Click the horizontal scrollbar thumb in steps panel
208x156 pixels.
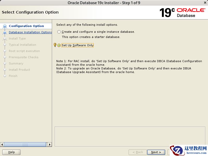pos(25,145)
